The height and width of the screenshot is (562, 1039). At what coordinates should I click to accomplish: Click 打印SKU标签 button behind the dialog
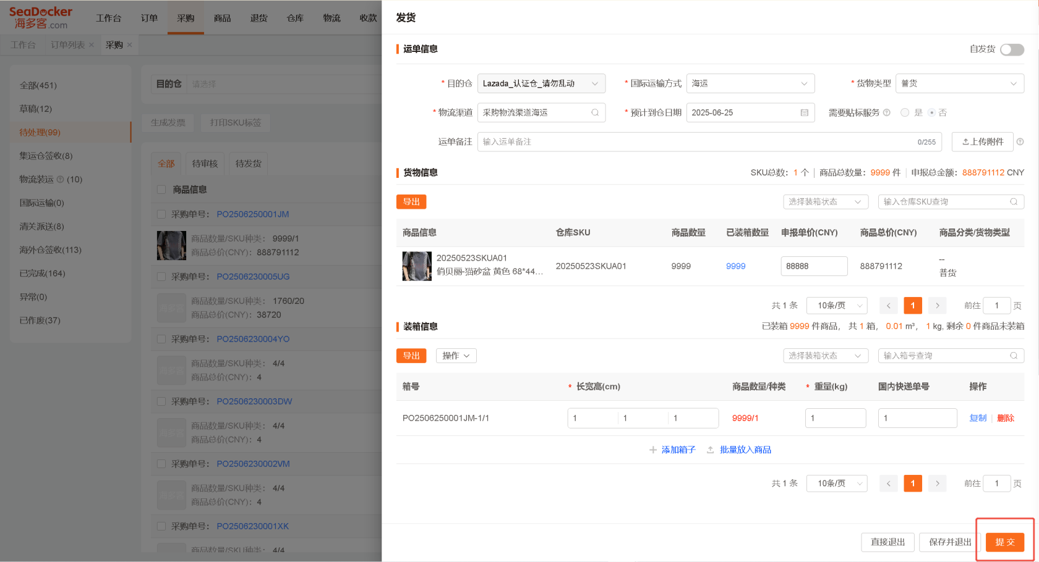click(x=235, y=123)
